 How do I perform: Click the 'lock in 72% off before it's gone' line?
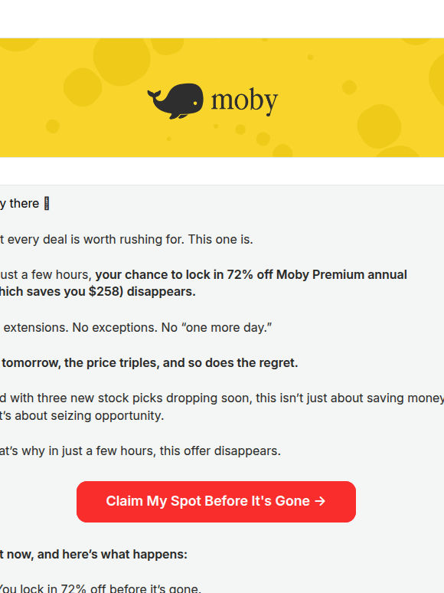point(110,588)
